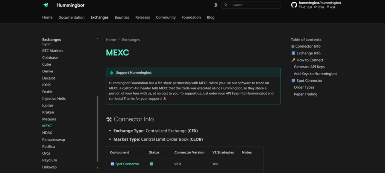Screen dimensions: 385x173
Task: Open the Foundation tab
Action: point(191,17)
